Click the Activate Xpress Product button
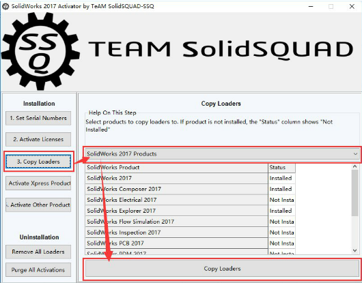This screenshot has width=362, height=283. click(38, 183)
